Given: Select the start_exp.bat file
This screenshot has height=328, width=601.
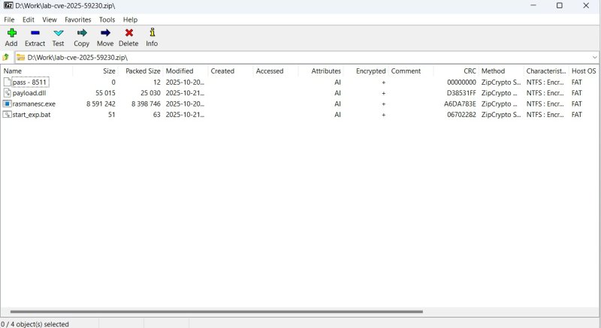Looking at the screenshot, I should [x=32, y=115].
